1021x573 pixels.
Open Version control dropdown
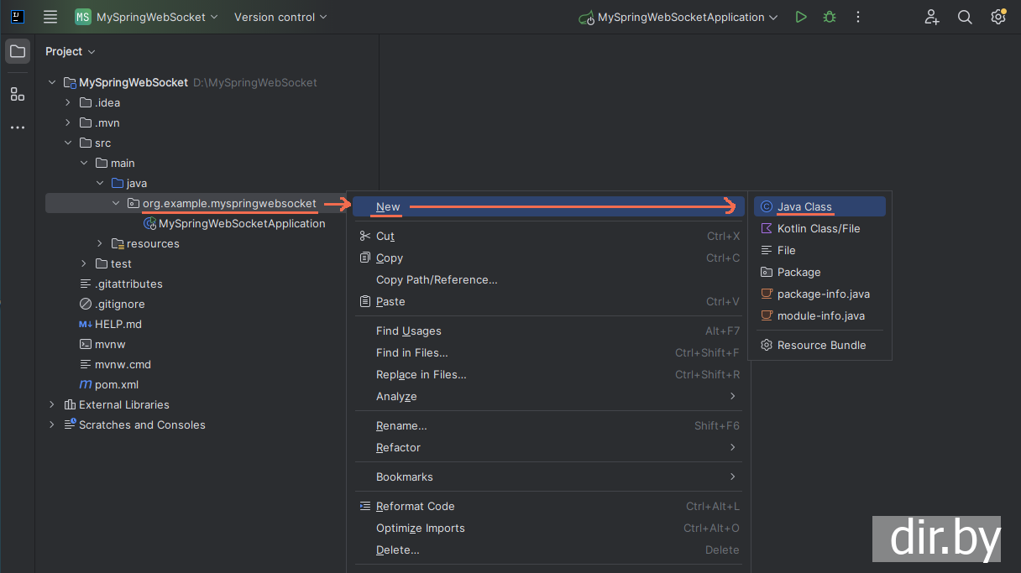280,17
